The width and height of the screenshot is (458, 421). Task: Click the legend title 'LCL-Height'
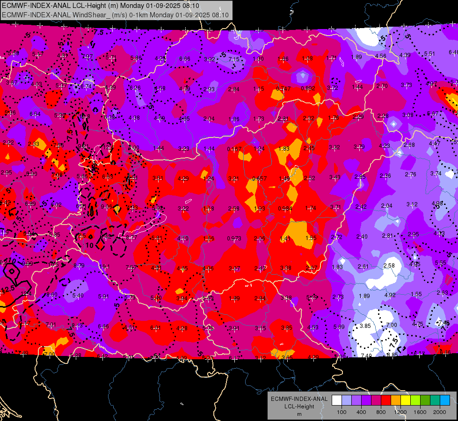[x=299, y=406]
